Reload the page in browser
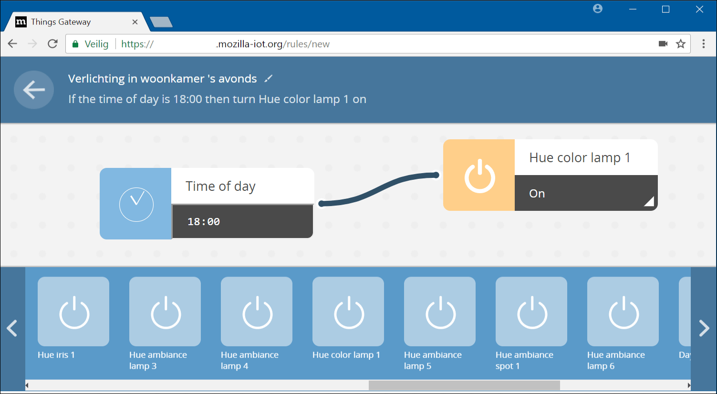Image resolution: width=717 pixels, height=394 pixels. click(52, 44)
